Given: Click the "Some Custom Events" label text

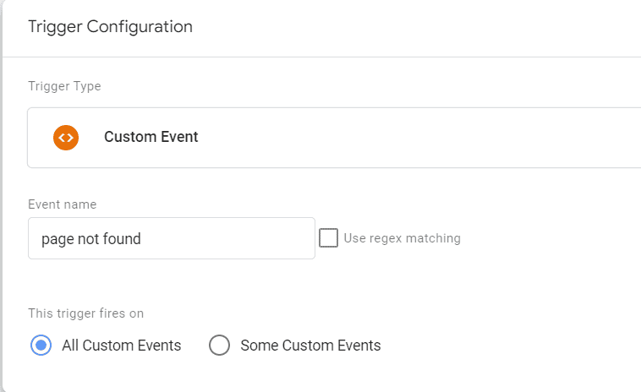Looking at the screenshot, I should (x=310, y=346).
